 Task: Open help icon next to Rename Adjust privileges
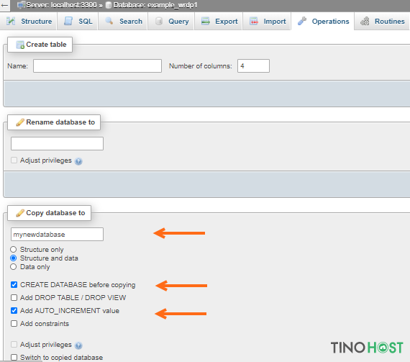pyautogui.click(x=78, y=161)
